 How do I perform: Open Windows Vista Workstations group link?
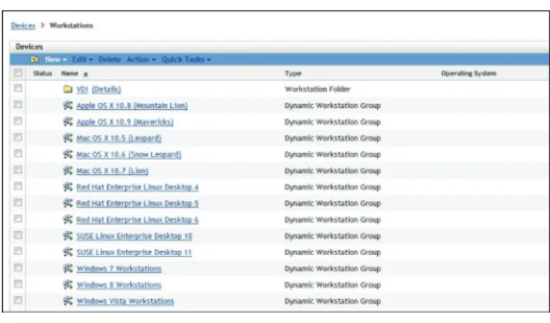(x=125, y=301)
